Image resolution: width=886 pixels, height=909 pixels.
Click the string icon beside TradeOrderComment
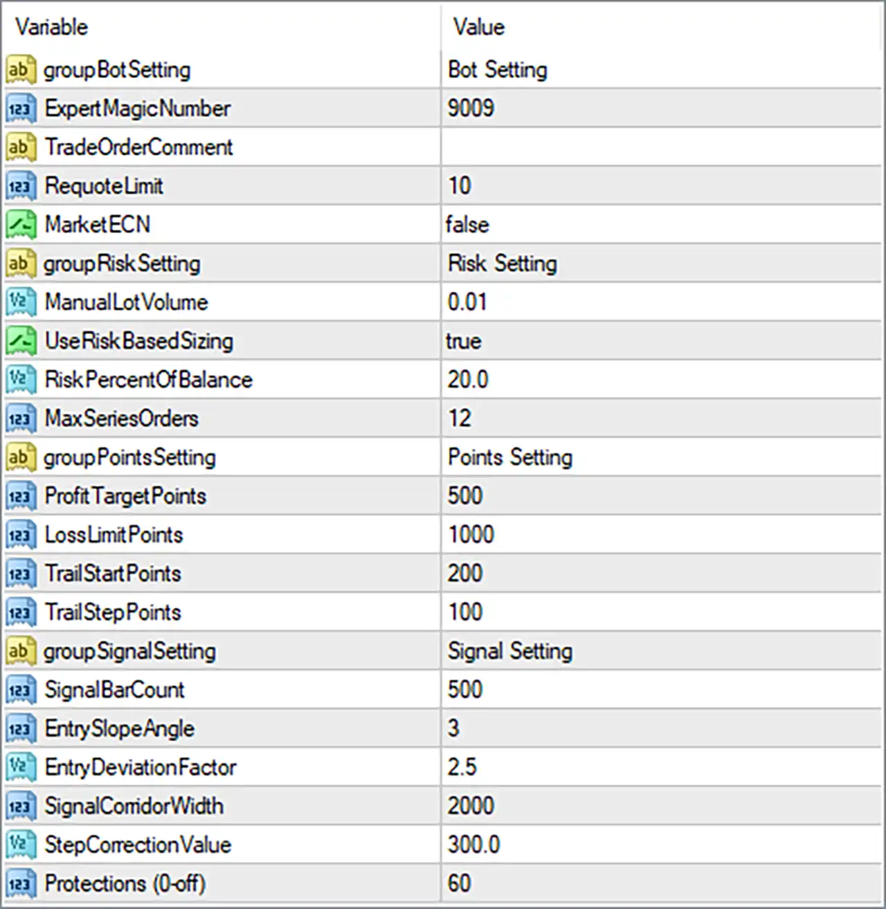(20, 147)
